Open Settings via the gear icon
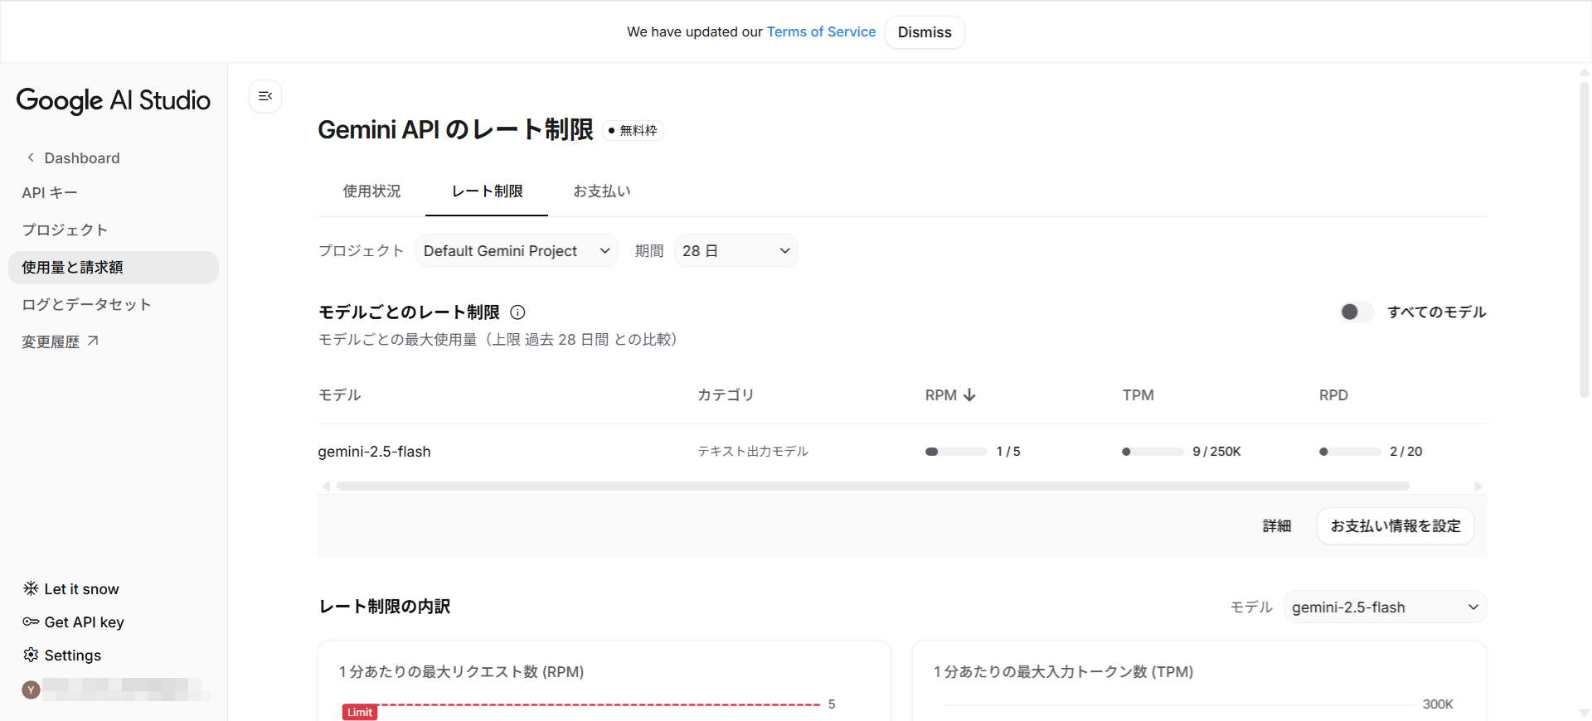 tap(31, 655)
